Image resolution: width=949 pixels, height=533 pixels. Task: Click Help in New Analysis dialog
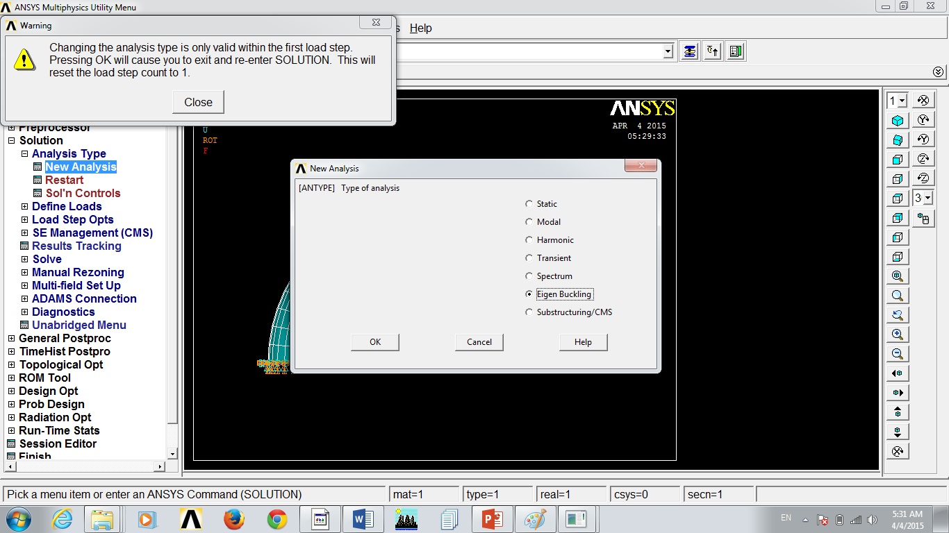(584, 342)
